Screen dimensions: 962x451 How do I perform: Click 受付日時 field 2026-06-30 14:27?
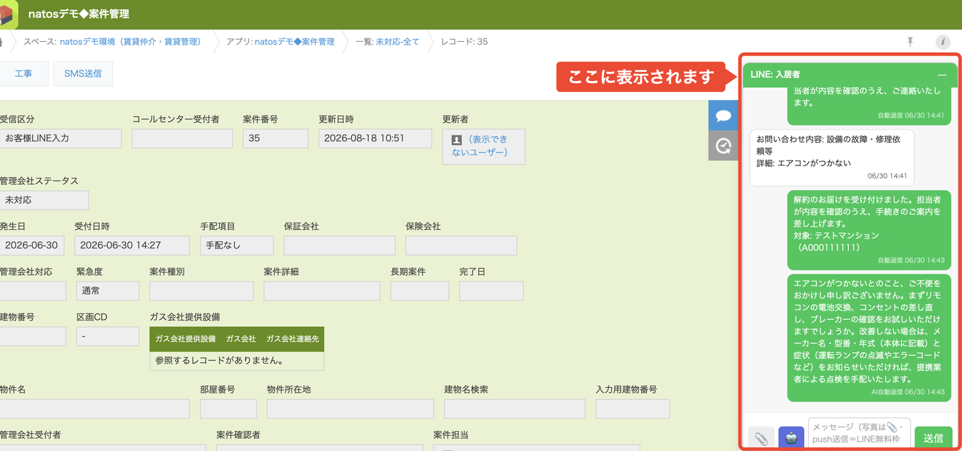click(x=132, y=245)
